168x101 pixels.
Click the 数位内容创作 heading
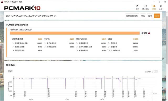[82, 39]
